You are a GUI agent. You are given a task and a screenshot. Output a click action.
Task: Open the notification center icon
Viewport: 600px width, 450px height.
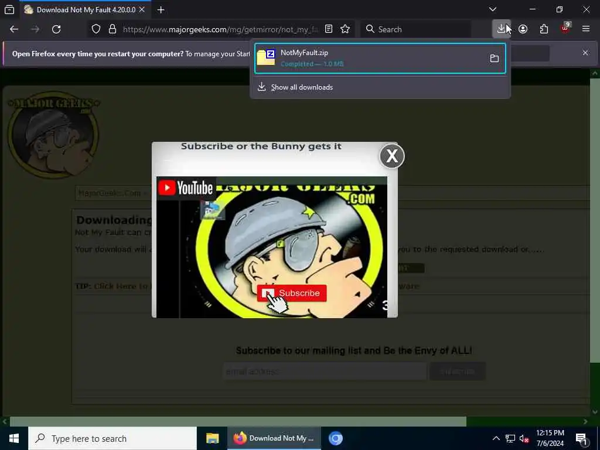pyautogui.click(x=581, y=438)
